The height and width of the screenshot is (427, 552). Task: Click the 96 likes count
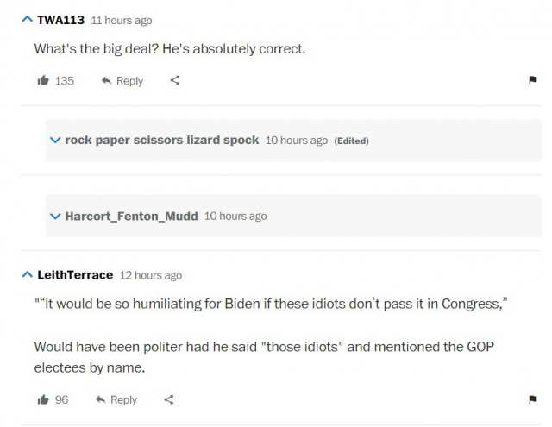pos(61,400)
